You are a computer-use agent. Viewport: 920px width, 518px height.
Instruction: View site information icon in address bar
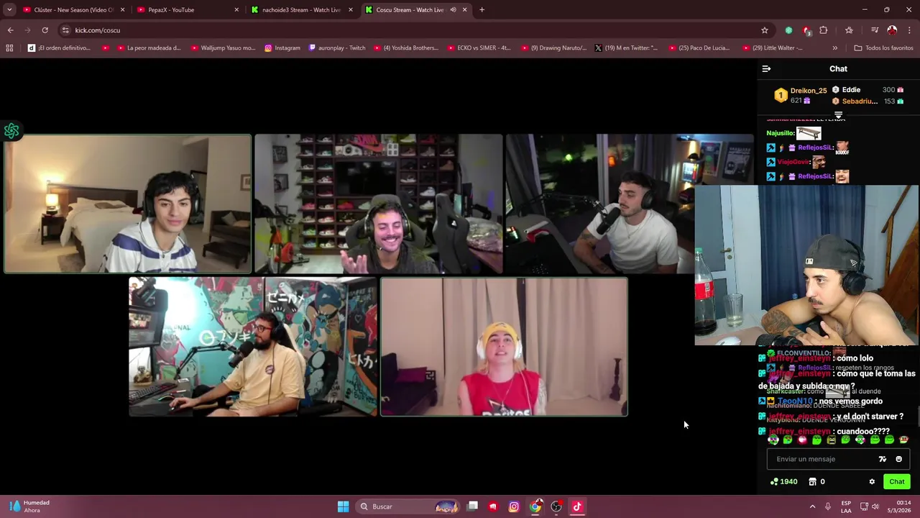[65, 30]
